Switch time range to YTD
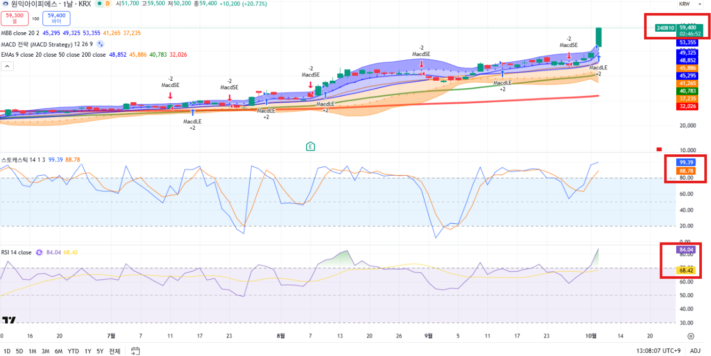Viewport: 711px width, 356px height. (x=73, y=351)
